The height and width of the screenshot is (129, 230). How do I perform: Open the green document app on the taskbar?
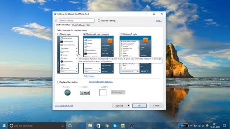point(123,126)
